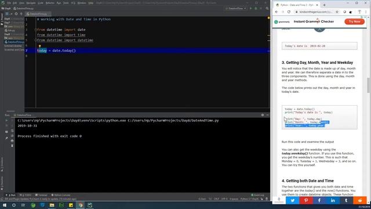Open the File menu in PyCharm
The height and width of the screenshot is (209, 371).
tap(9, 3)
